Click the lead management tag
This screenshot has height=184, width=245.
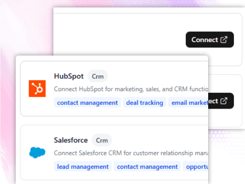pyautogui.click(x=83, y=167)
